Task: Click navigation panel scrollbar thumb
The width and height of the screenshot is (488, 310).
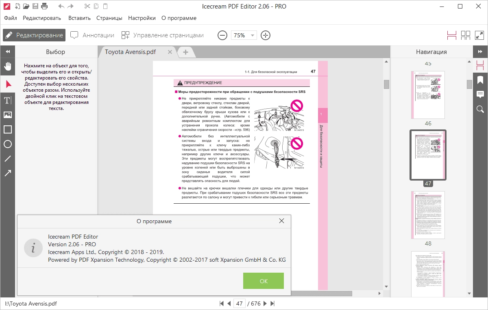Action: coord(469,84)
